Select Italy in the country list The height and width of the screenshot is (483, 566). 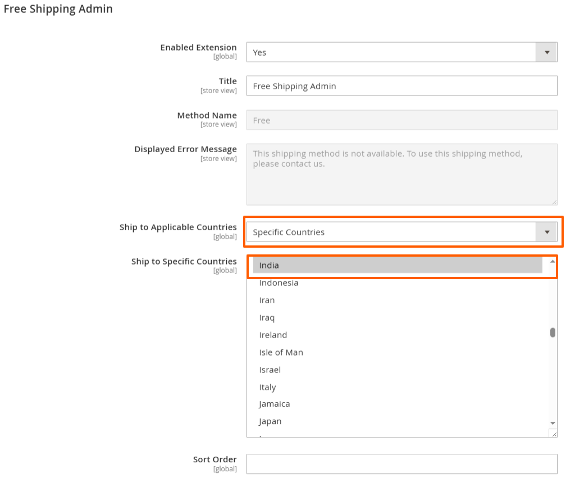[x=398, y=387]
